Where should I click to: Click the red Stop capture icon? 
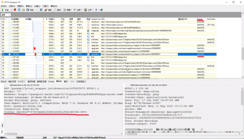click(x=15, y=10)
